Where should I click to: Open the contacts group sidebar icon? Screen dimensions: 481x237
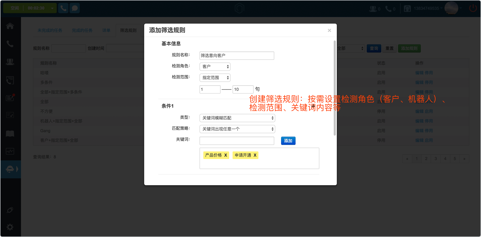point(10,62)
